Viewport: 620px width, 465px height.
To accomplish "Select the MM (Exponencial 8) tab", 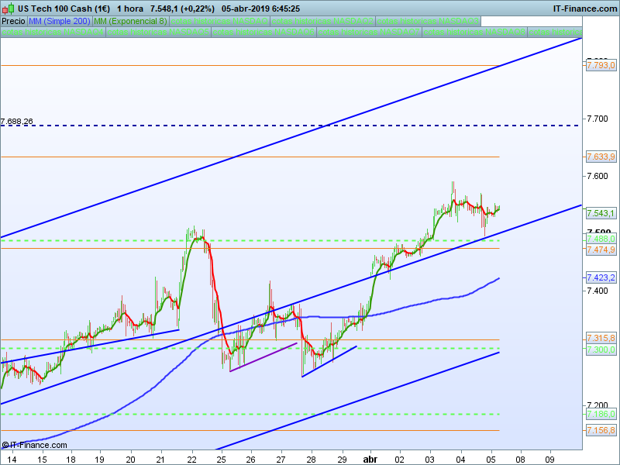I will point(130,22).
